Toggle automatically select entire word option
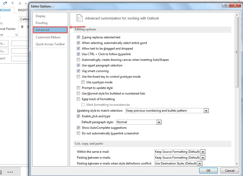 point(79,43)
